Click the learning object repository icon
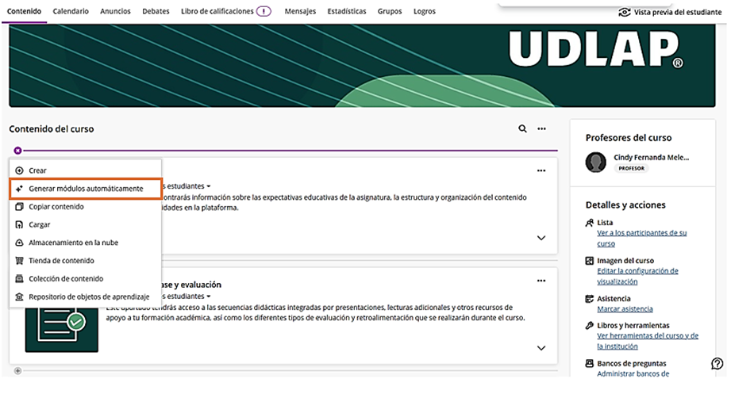 click(x=19, y=296)
